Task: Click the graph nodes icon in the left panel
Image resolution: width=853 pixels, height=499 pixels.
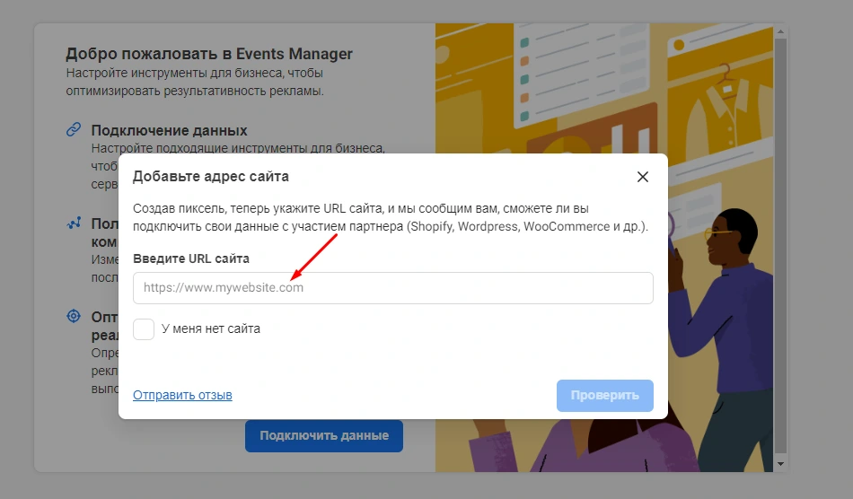Action: tap(75, 223)
